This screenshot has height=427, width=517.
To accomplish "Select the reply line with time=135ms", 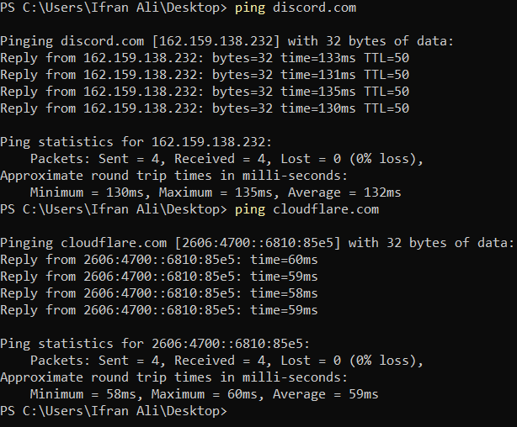I will point(205,92).
